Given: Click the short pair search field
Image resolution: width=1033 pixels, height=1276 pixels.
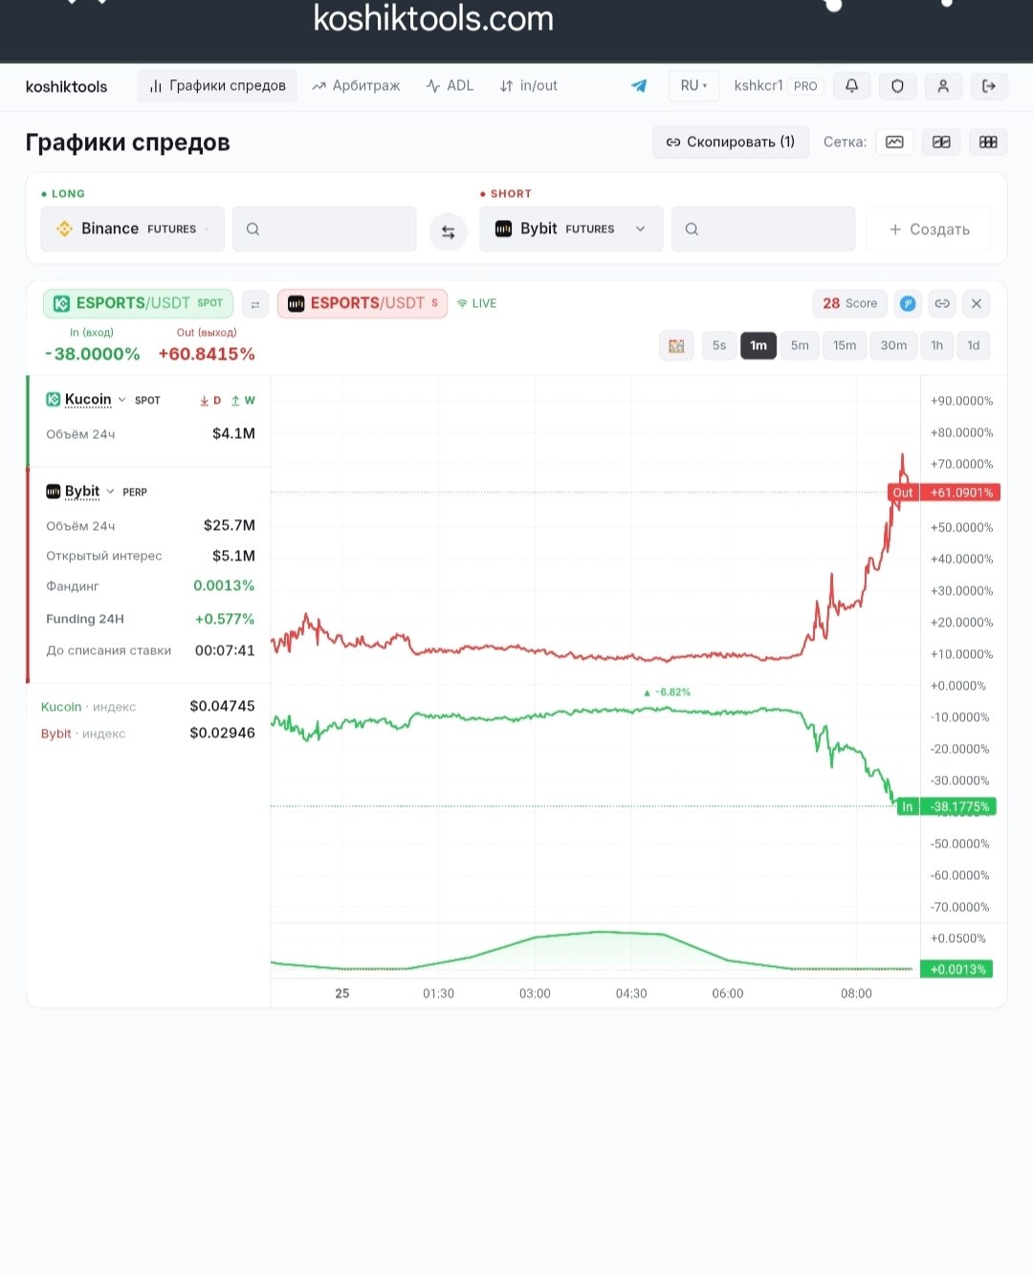Looking at the screenshot, I should [763, 229].
